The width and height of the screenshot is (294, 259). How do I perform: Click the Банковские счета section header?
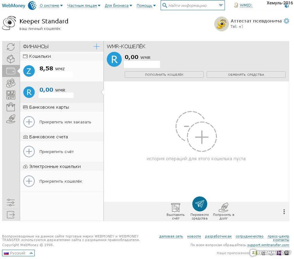pyautogui.click(x=62, y=137)
